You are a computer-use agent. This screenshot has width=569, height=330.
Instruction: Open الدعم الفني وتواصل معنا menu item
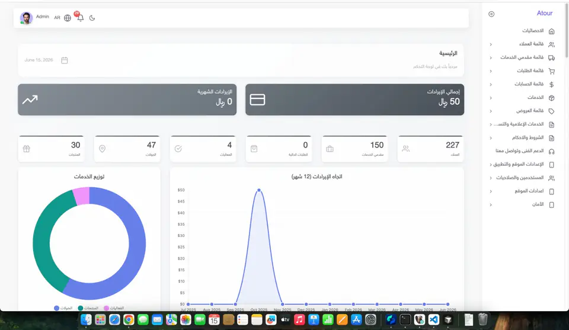pyautogui.click(x=519, y=151)
